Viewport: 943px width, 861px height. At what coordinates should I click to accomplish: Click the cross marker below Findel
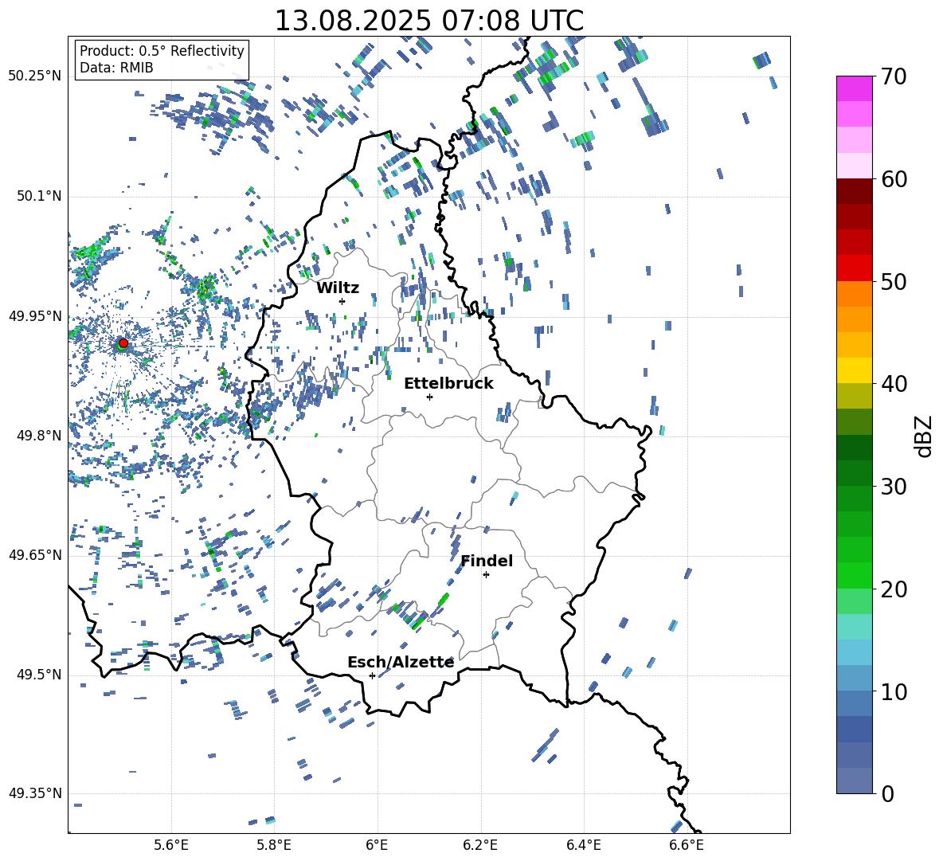(486, 575)
